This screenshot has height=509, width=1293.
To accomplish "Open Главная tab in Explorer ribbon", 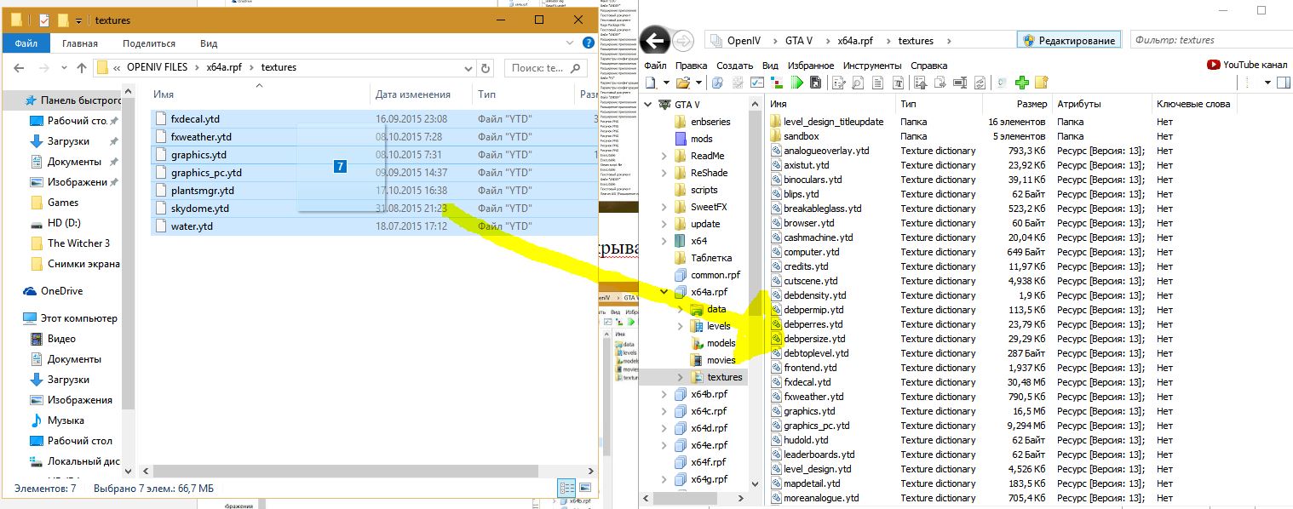I will coord(80,43).
